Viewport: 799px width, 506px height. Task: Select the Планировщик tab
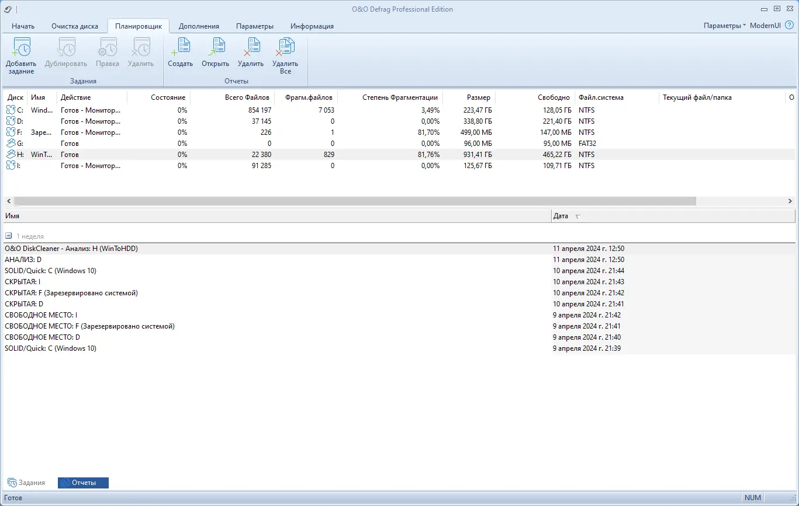[139, 26]
